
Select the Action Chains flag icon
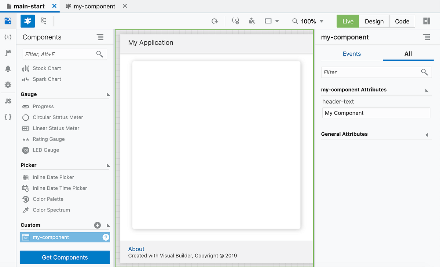(8, 53)
